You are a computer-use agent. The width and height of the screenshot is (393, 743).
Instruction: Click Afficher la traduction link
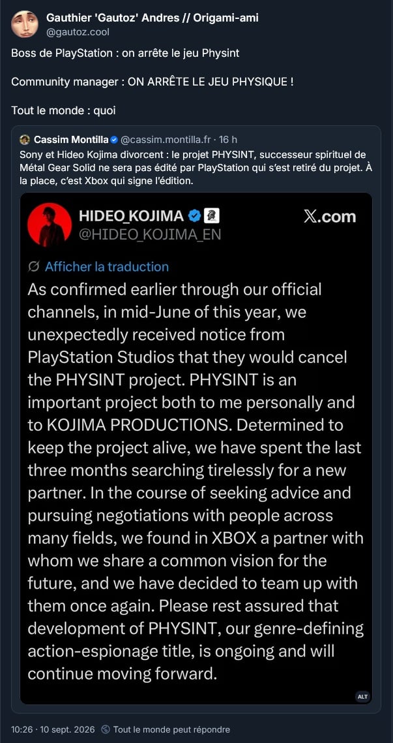[x=107, y=267]
